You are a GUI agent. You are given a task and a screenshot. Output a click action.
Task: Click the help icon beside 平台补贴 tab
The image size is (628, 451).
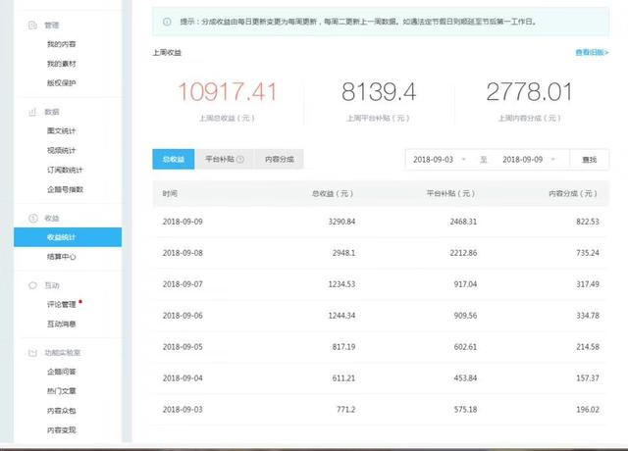(x=239, y=159)
